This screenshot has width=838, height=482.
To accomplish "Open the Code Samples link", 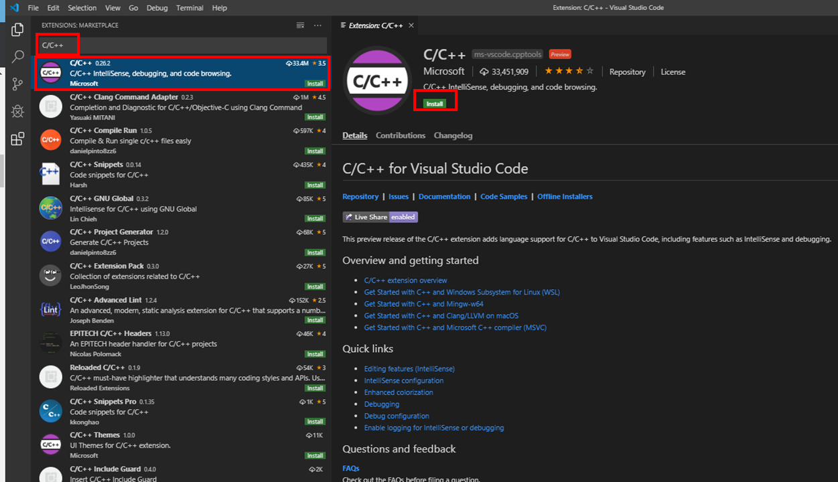I will (504, 197).
